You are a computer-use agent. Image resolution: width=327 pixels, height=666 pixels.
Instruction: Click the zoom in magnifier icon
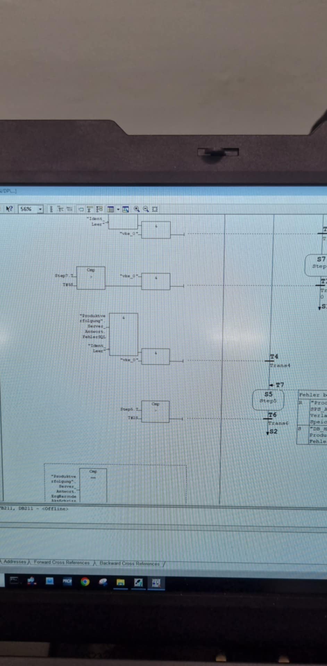[137, 209]
